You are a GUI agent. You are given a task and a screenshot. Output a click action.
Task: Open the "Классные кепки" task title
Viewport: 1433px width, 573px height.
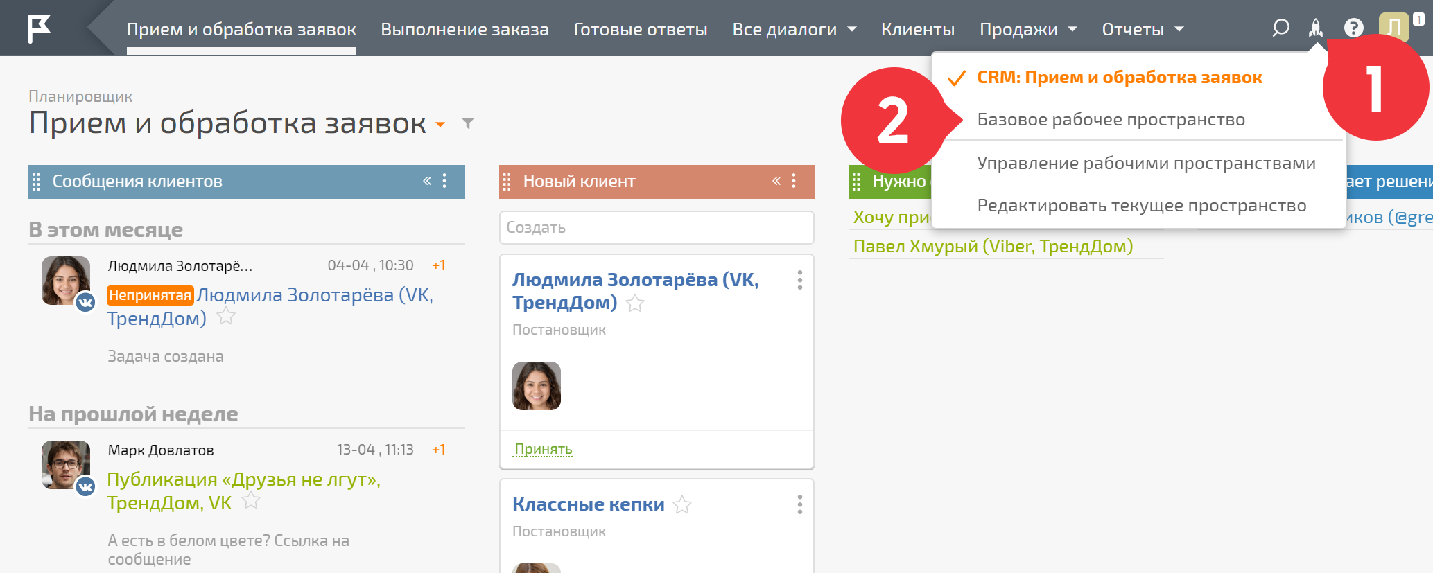(x=589, y=504)
